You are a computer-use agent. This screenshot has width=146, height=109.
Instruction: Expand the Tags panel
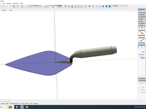[x=142, y=21]
